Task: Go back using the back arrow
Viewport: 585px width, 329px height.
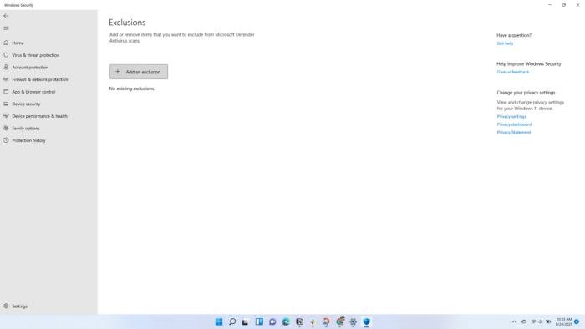Action: 6,16
